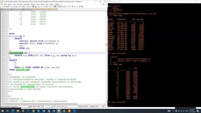Viewport: 201px width, 113px height.
Task: Click the Playback macro icon
Action: tap(77, 7)
